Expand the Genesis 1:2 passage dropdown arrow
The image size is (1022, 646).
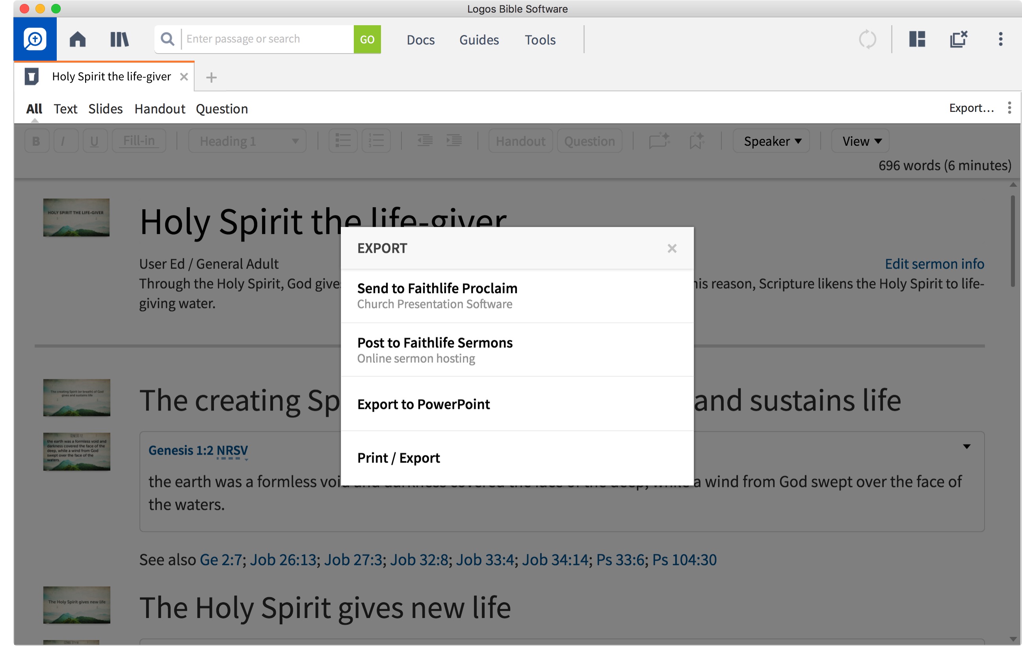(x=966, y=447)
